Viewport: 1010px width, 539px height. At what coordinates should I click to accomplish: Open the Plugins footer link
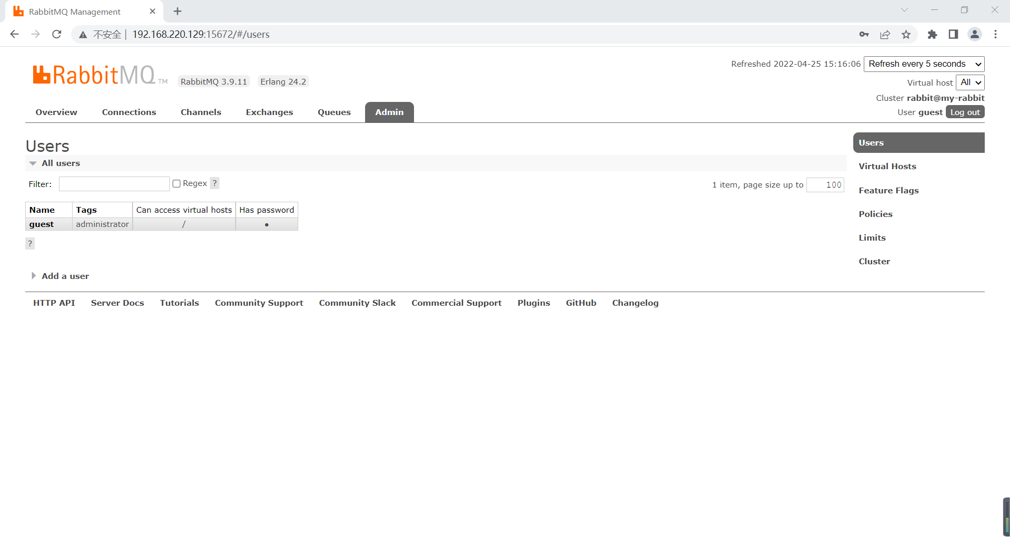click(x=533, y=303)
